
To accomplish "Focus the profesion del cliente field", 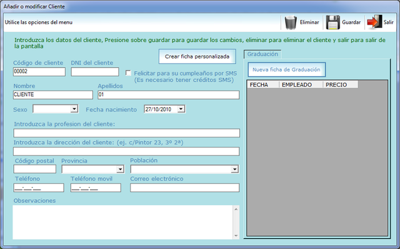I will coord(126,133).
